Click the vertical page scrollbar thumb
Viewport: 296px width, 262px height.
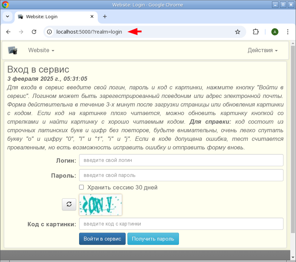(x=293, y=139)
